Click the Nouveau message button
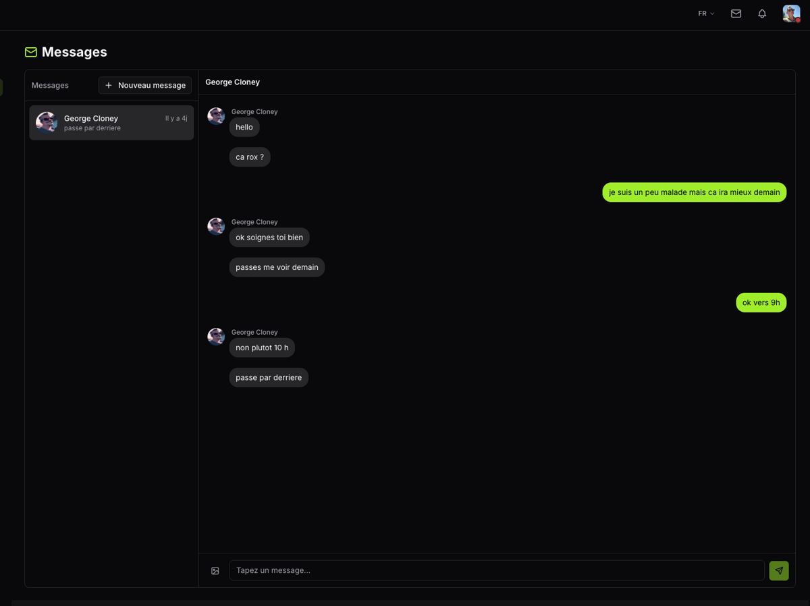The image size is (810, 606). [145, 85]
